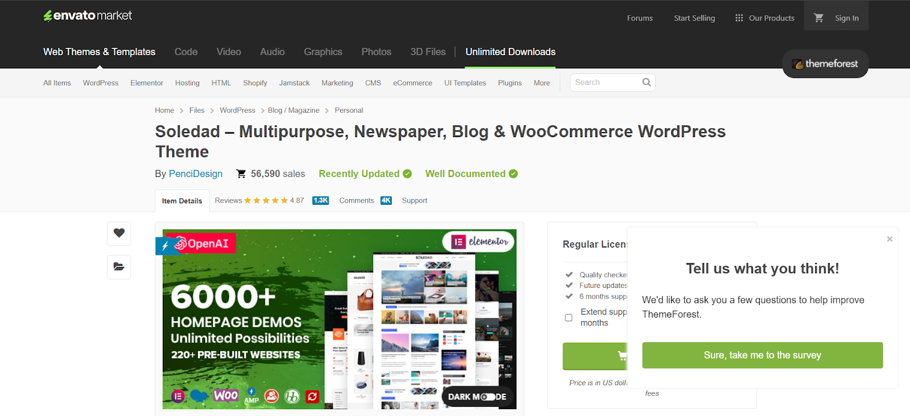Click Sure, take me to the survey
Viewport: 910px width, 416px height.
click(762, 355)
